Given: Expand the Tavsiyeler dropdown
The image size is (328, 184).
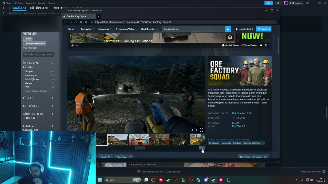Looking at the screenshot, I should coord(87,29).
